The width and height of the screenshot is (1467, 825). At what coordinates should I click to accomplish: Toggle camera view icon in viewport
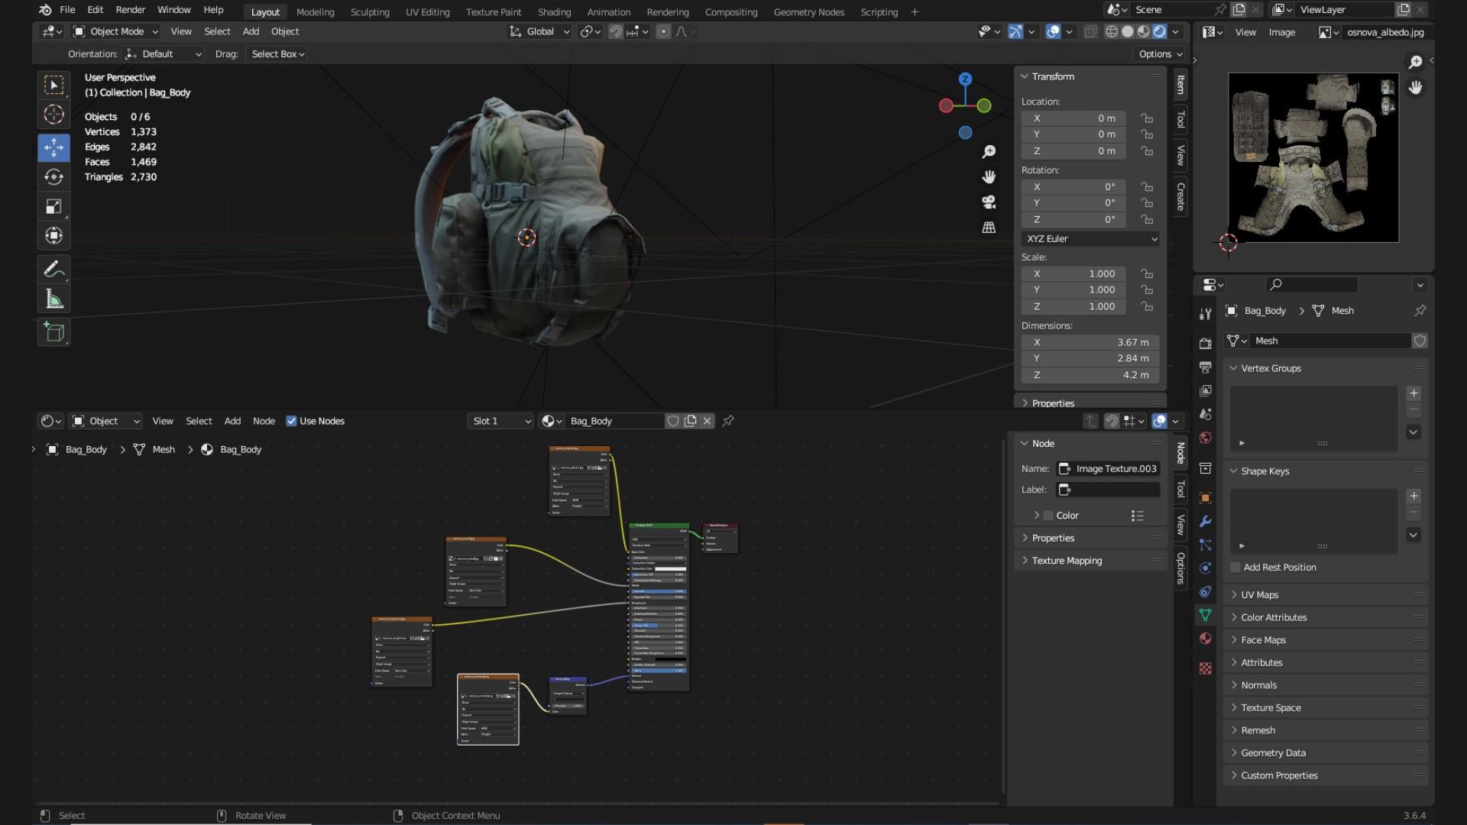coord(989,202)
